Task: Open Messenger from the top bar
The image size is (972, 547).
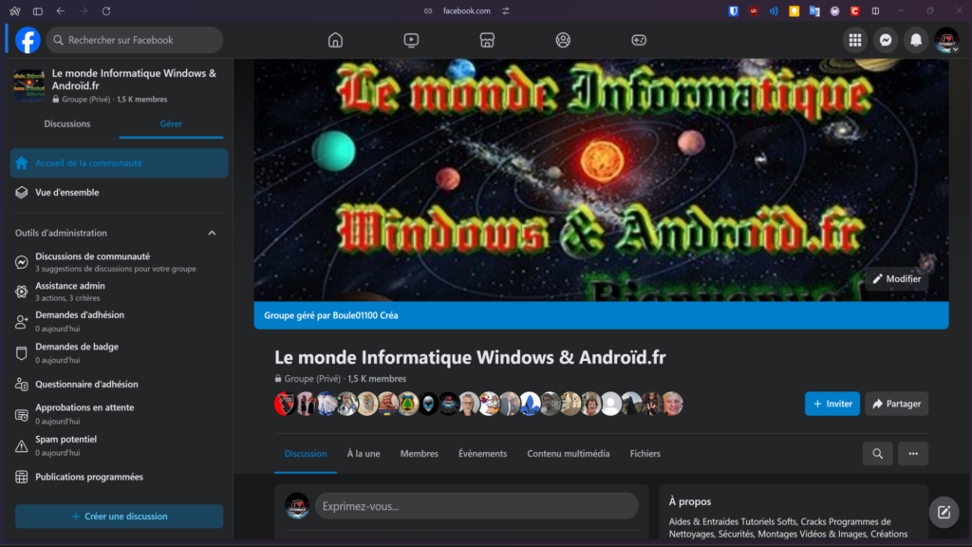Action: tap(886, 40)
